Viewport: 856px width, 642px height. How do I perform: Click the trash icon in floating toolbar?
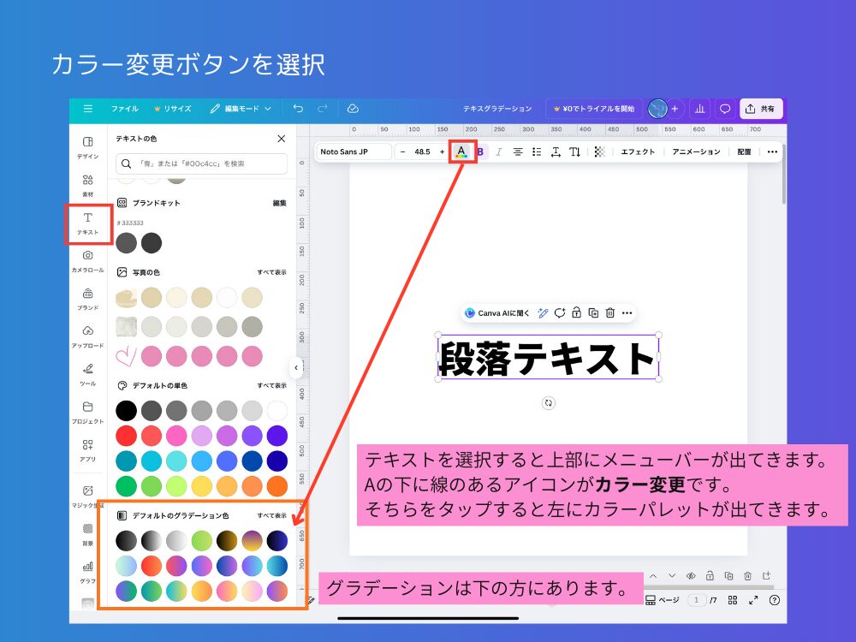tap(610, 313)
